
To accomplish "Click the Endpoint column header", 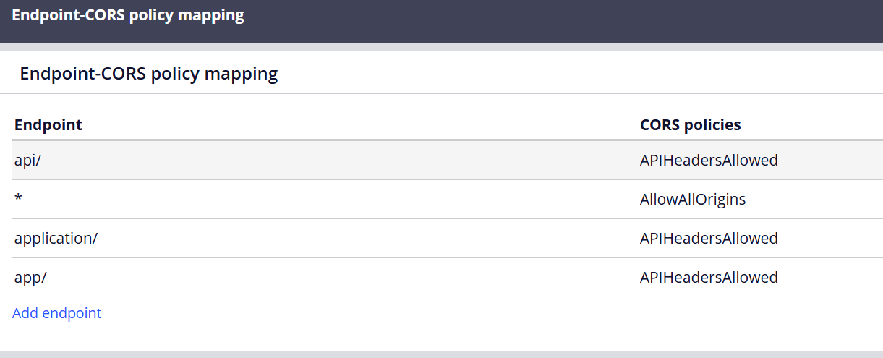I will [x=48, y=125].
